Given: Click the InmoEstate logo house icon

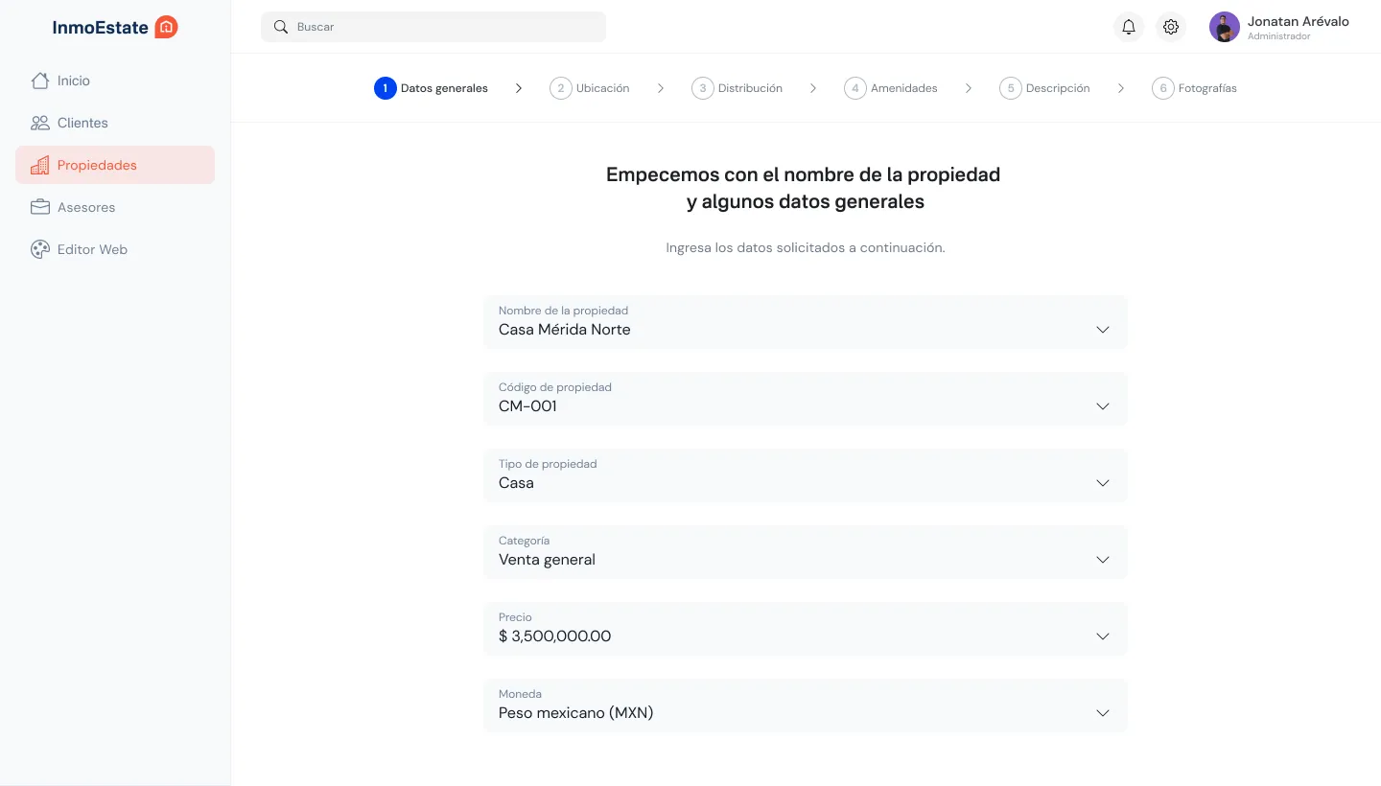Looking at the screenshot, I should click(166, 28).
